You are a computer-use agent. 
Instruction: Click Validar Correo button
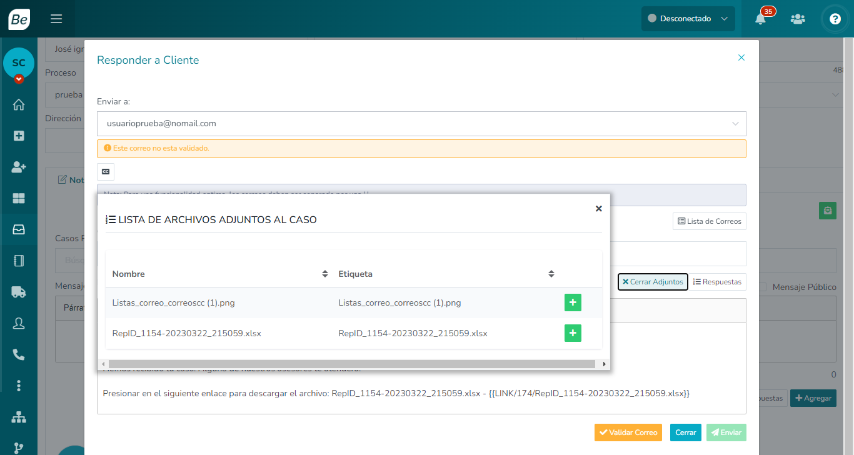point(628,432)
